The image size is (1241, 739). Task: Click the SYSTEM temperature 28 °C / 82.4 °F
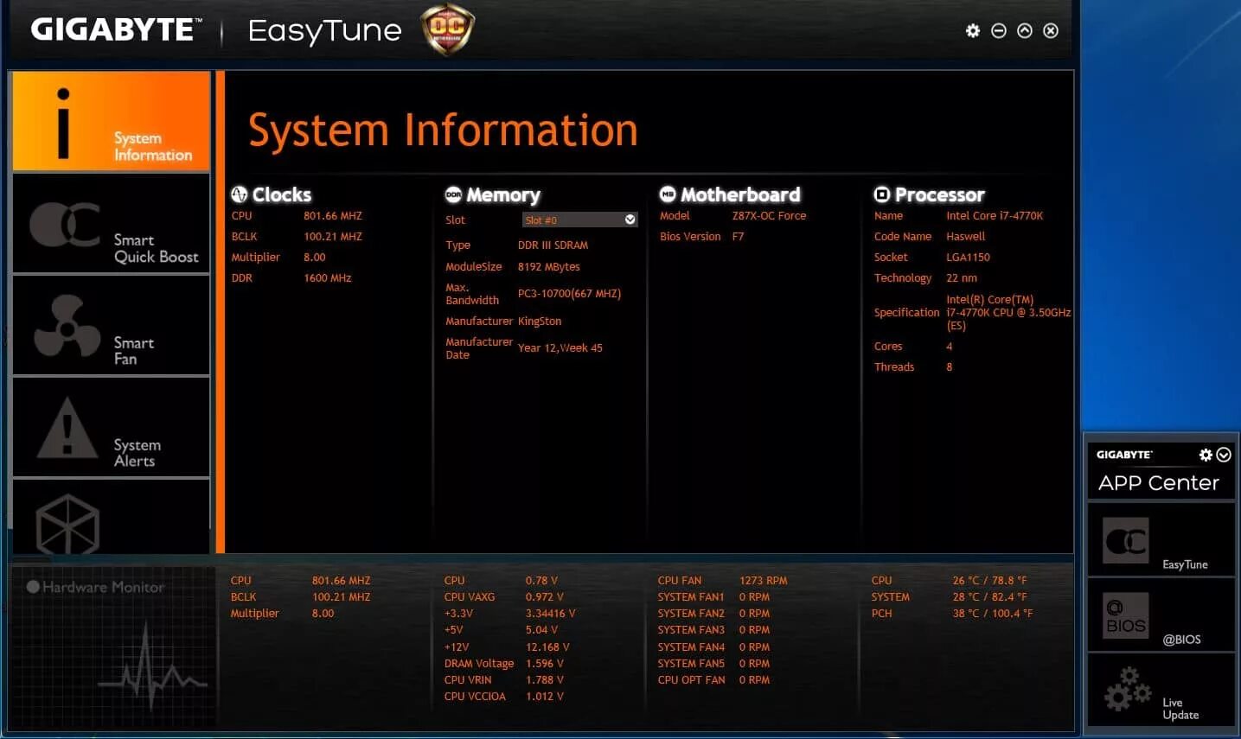990,597
